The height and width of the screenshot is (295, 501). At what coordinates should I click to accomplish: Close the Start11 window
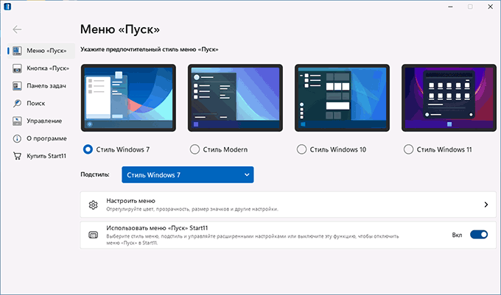click(x=491, y=7)
